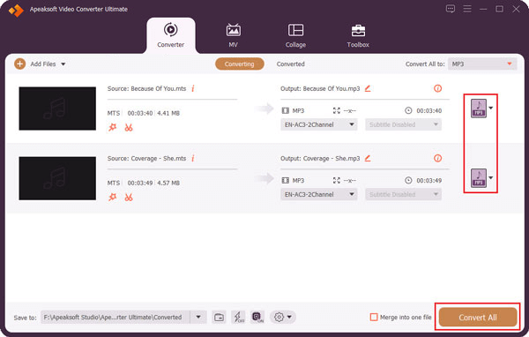Click the Convert All button
This screenshot has width=529, height=337.
(x=478, y=317)
